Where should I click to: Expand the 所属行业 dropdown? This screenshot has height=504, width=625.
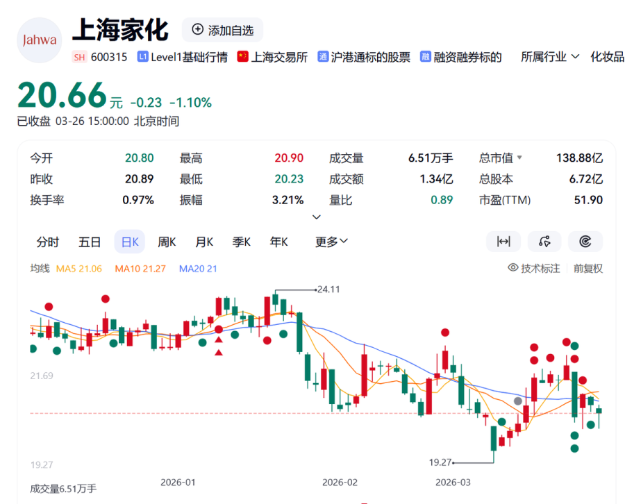(x=550, y=57)
